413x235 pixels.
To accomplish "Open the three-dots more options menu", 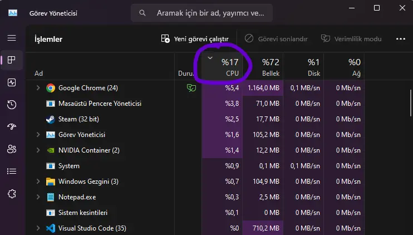I will [x=401, y=39].
